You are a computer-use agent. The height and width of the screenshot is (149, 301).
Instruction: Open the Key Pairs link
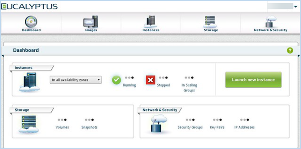click(x=217, y=127)
